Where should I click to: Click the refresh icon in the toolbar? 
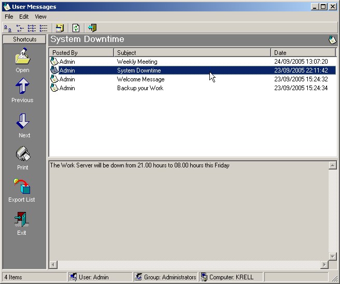click(76, 28)
